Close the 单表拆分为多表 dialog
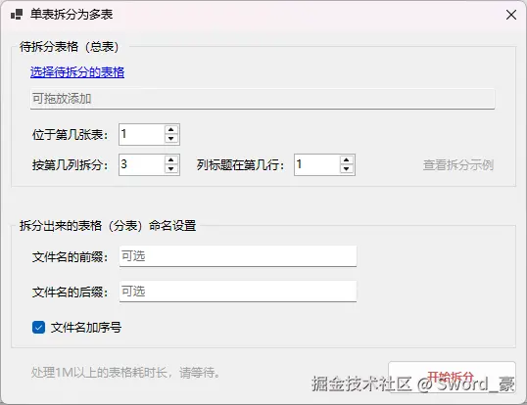The image size is (527, 405). pyautogui.click(x=511, y=15)
